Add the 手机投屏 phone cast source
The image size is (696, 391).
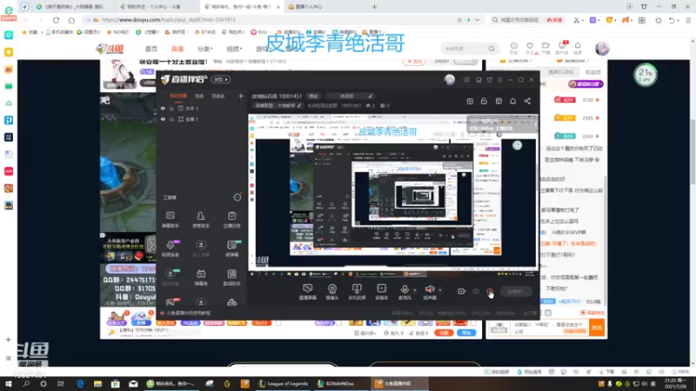357,292
